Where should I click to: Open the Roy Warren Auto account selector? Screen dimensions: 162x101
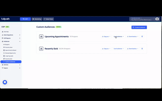(x=141, y=19)
